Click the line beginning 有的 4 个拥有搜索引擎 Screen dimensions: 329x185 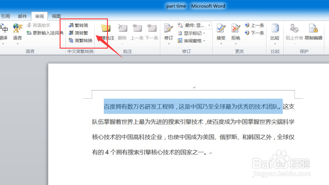pyautogui.click(x=150, y=152)
